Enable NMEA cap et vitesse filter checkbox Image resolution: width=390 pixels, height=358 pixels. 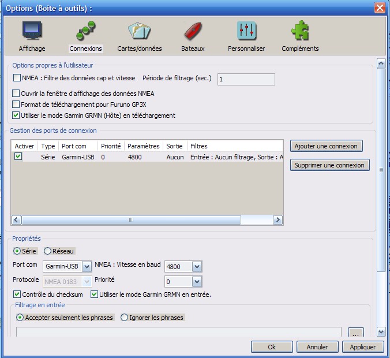point(17,78)
